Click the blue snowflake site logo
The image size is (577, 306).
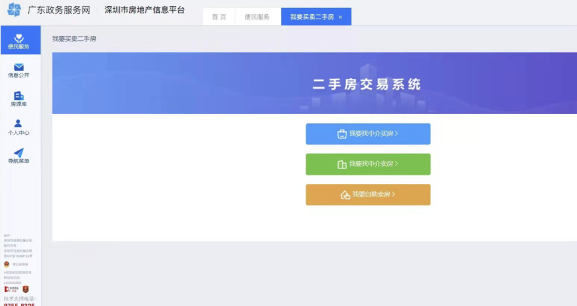[14, 10]
